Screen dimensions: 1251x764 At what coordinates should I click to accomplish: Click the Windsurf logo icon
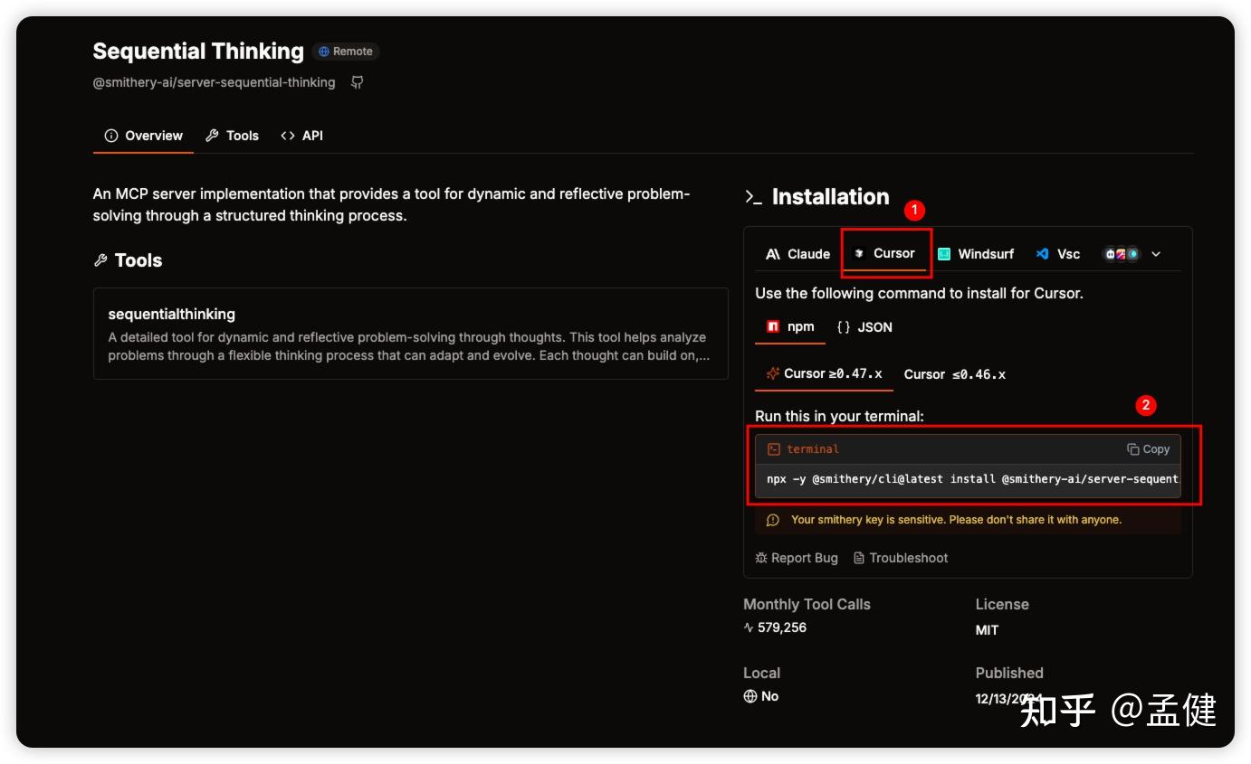coord(944,254)
